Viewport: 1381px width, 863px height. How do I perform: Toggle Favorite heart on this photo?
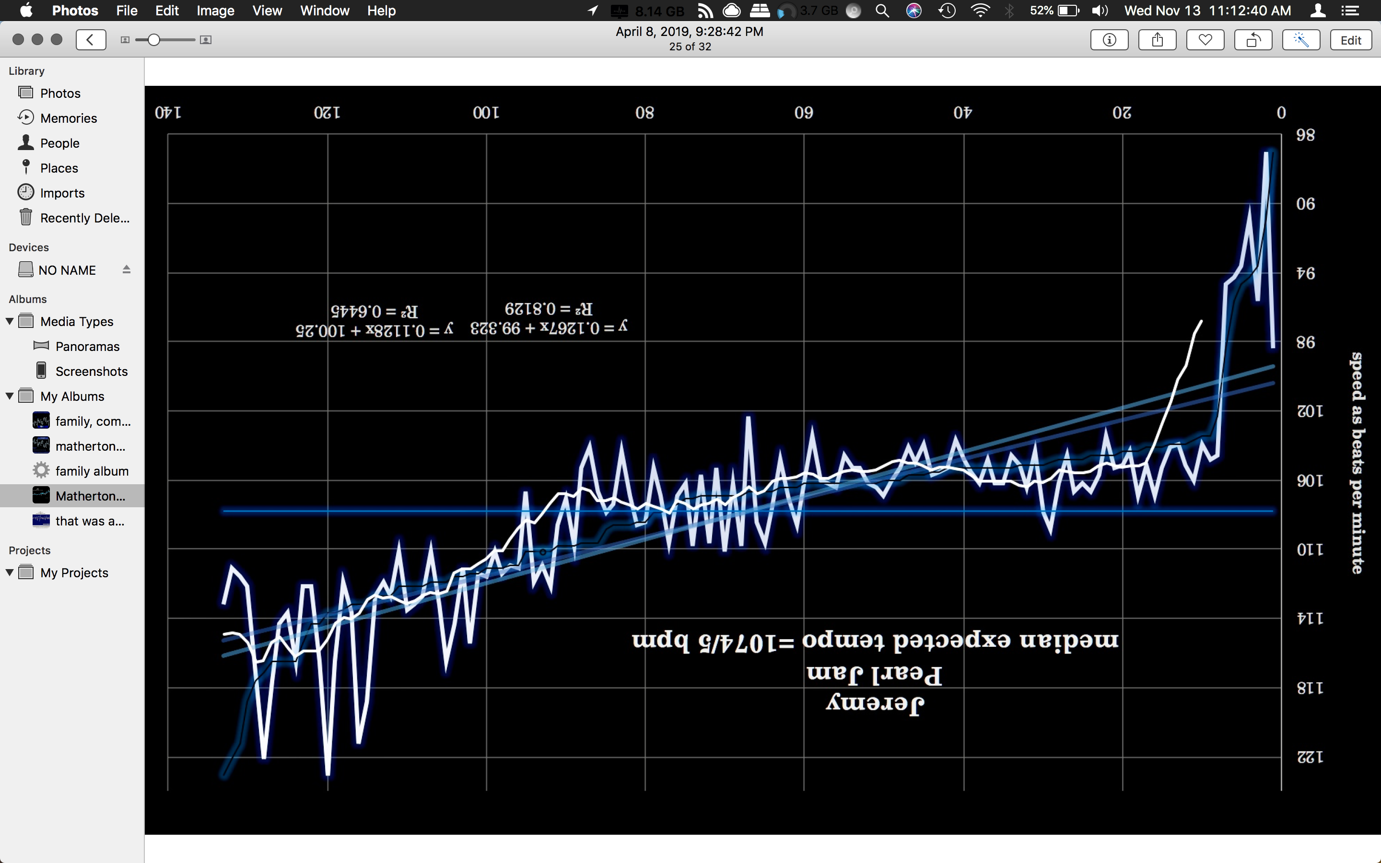click(x=1205, y=40)
